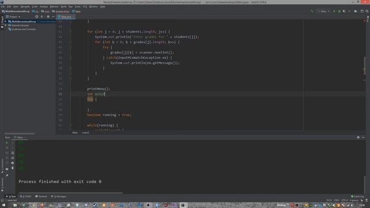Image resolution: width=370 pixels, height=208 pixels.
Task: Collapse all in Project panel header
Action: pyautogui.click(x=42, y=17)
